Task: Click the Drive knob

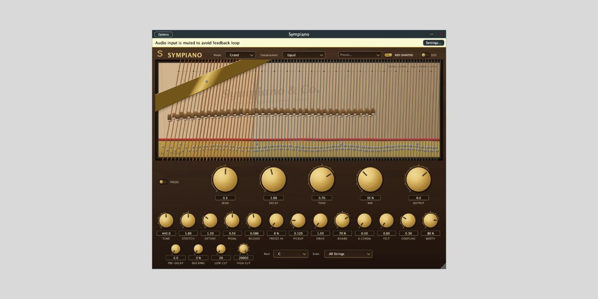Action: pos(320,221)
